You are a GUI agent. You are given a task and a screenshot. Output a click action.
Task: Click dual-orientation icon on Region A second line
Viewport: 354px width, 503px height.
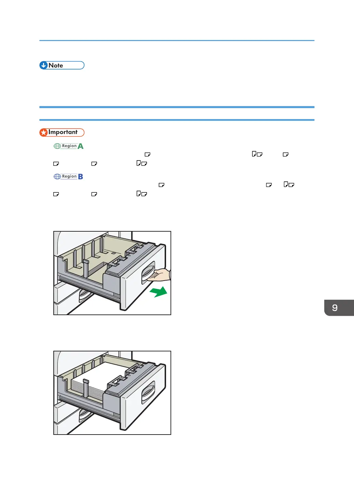click(142, 164)
